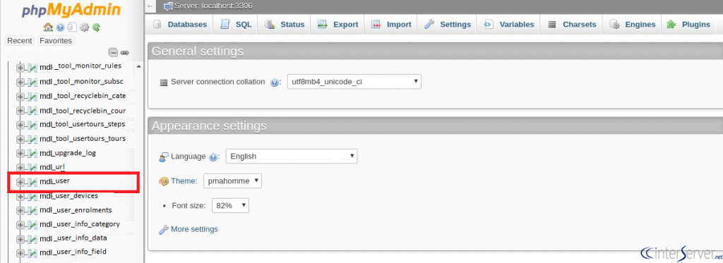This screenshot has height=263, width=723.
Task: Click the wrench icon beside More settings
Action: [x=163, y=229]
